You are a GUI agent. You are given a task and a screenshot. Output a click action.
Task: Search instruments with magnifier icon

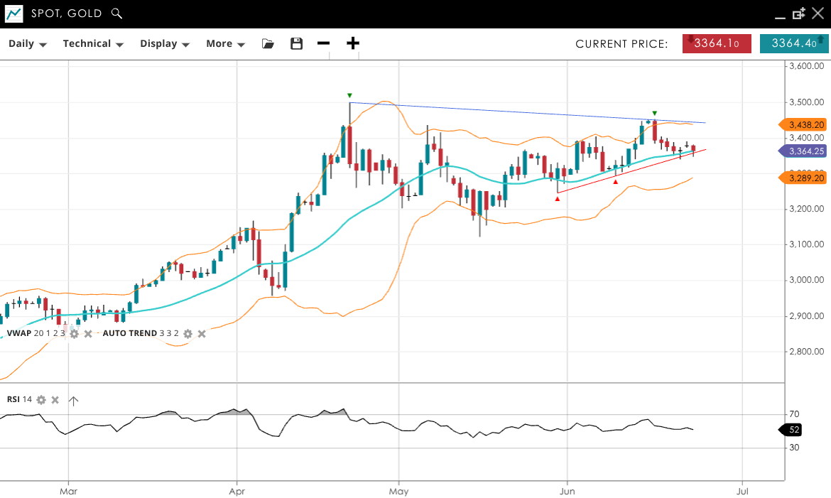(117, 13)
